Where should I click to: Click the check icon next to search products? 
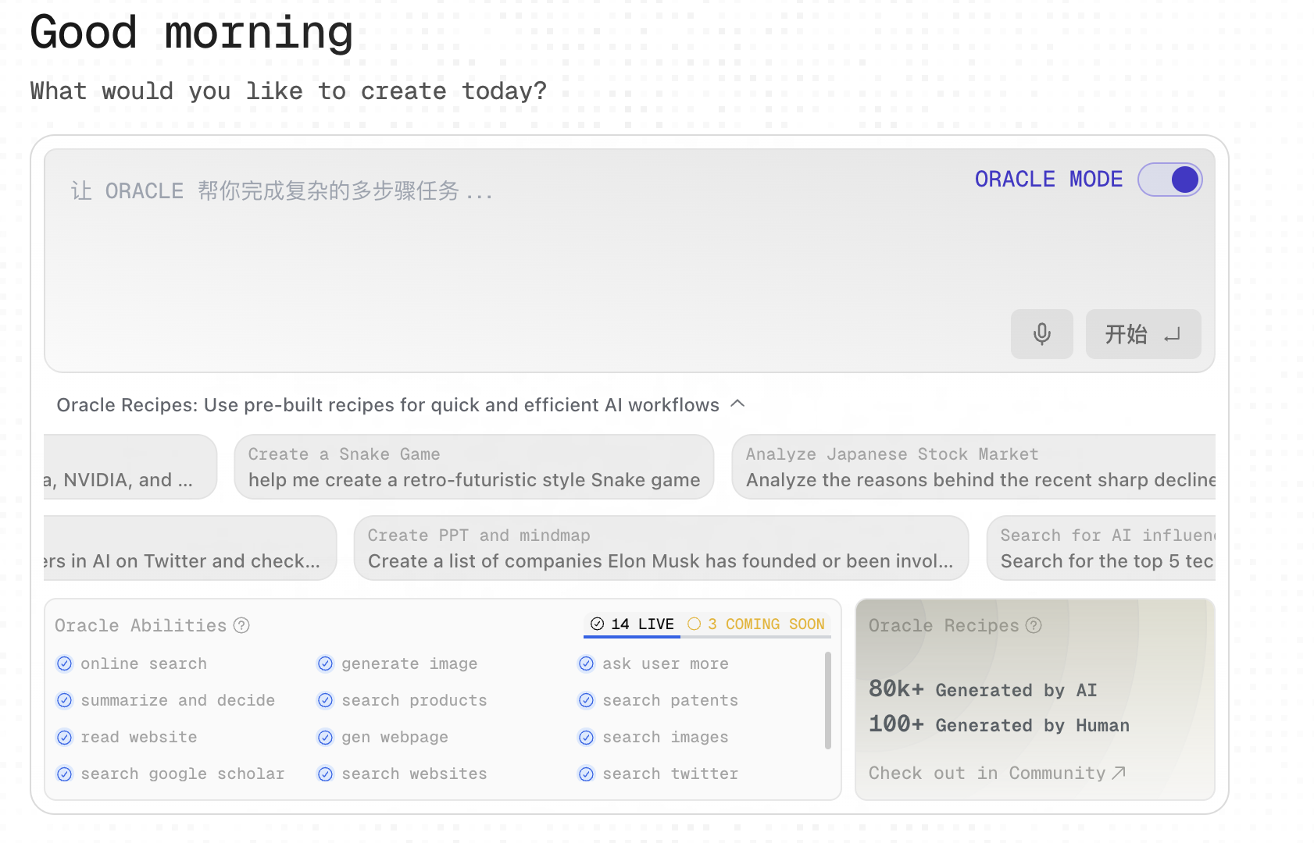(326, 700)
